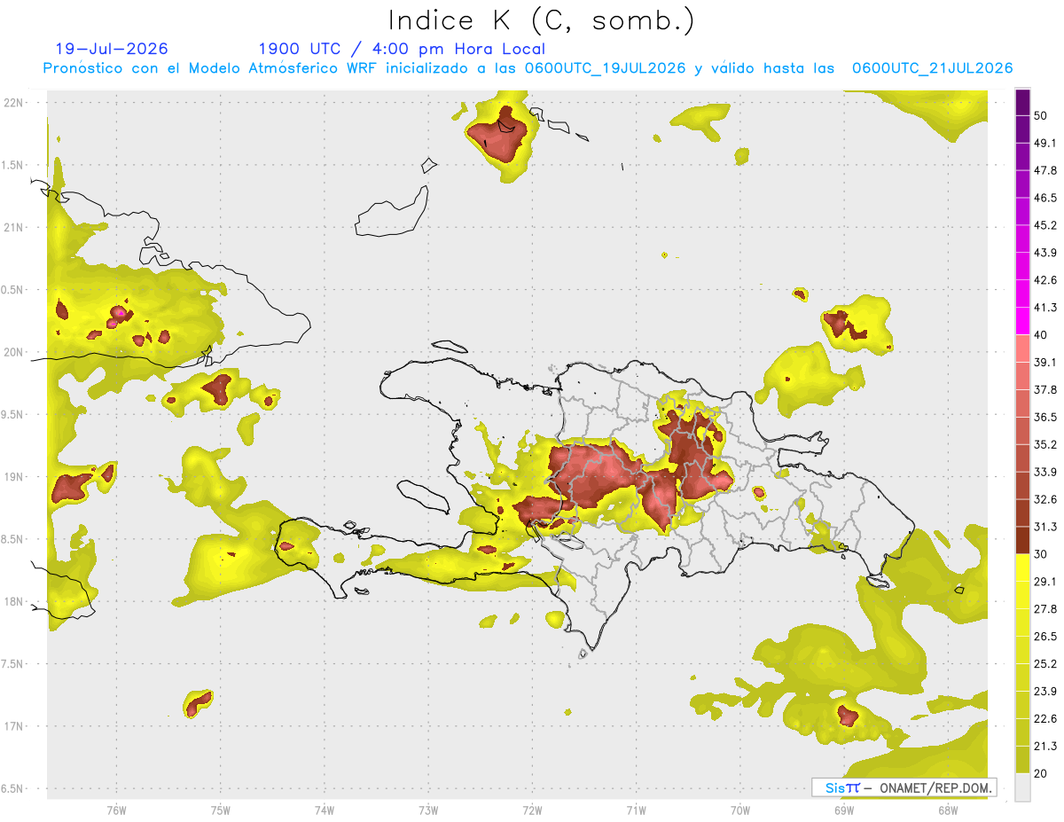Screen dimensions: 1064x822
Task: Click the latitude axis label "19N"
Action: [x=12, y=477]
